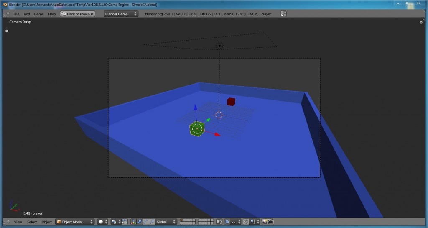Select the green player hexagon object
428x228 pixels.
197,129
